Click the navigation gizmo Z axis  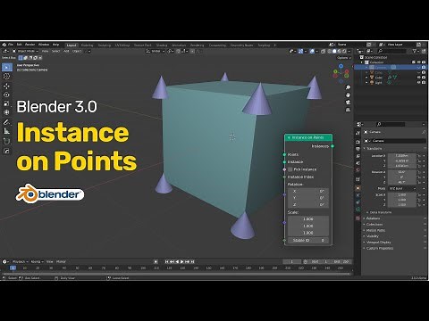coord(341,66)
